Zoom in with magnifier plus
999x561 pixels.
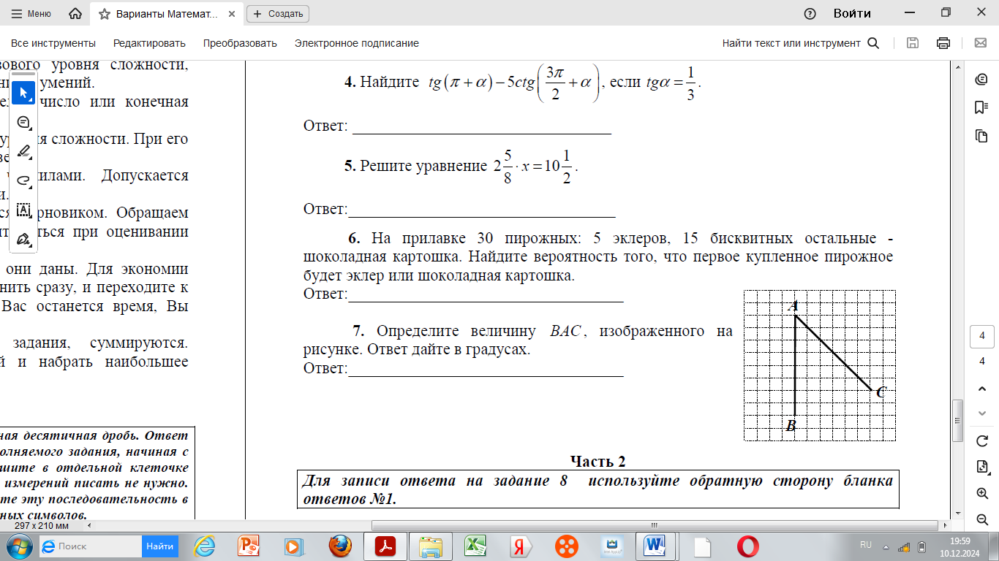[981, 494]
